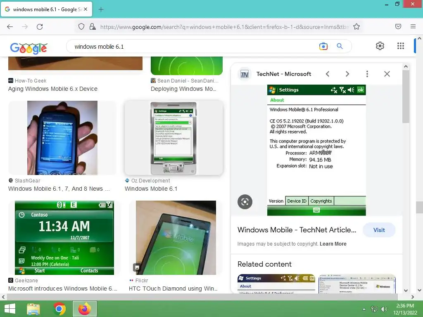Go back using the browser back arrow

pyautogui.click(x=10, y=27)
